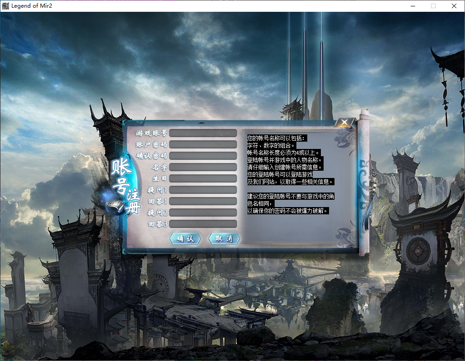This screenshot has width=465, height=361.
Task: Focus the 账户密码 password field
Action: (x=203, y=144)
